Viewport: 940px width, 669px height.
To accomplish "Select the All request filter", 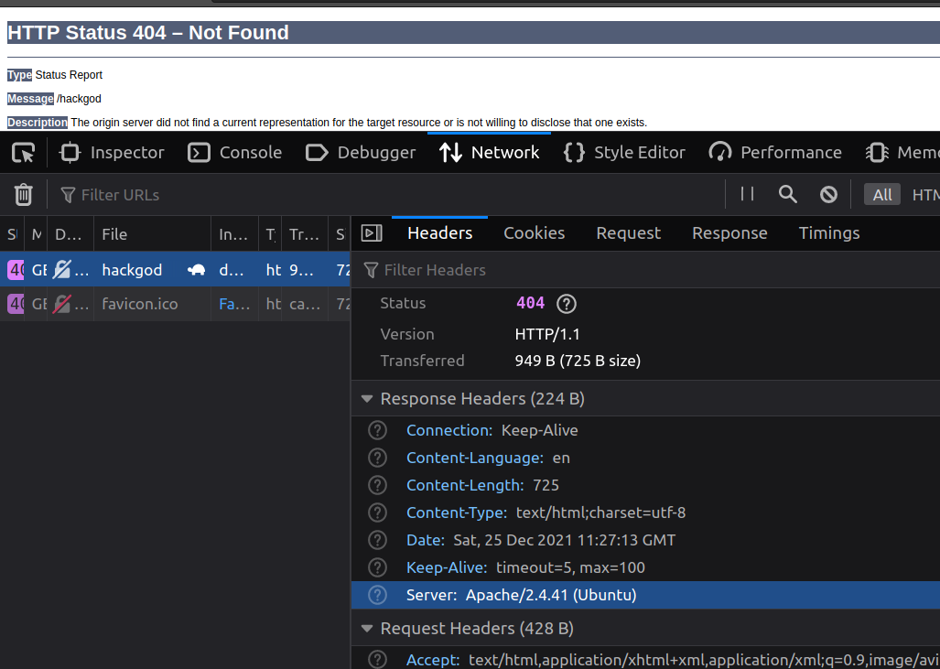I will (x=882, y=195).
